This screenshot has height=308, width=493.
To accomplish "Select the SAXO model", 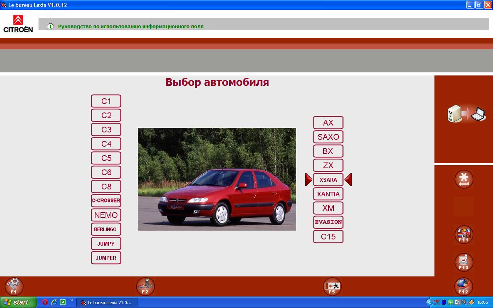I will pos(328,137).
